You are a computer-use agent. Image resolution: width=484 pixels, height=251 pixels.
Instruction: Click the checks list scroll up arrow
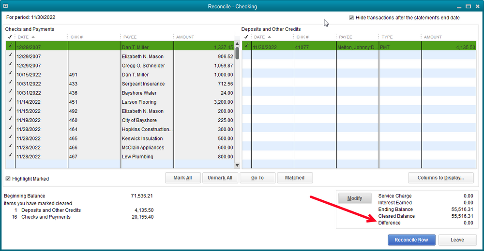click(x=237, y=44)
